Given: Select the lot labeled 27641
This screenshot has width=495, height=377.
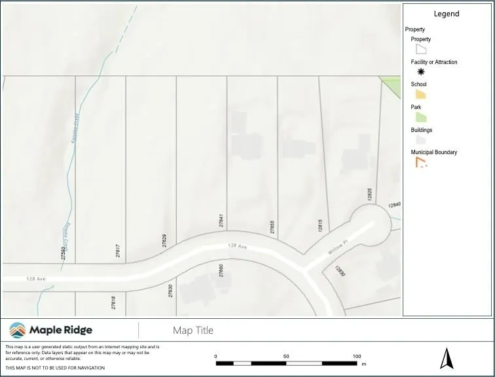Looking at the screenshot, I should [222, 221].
